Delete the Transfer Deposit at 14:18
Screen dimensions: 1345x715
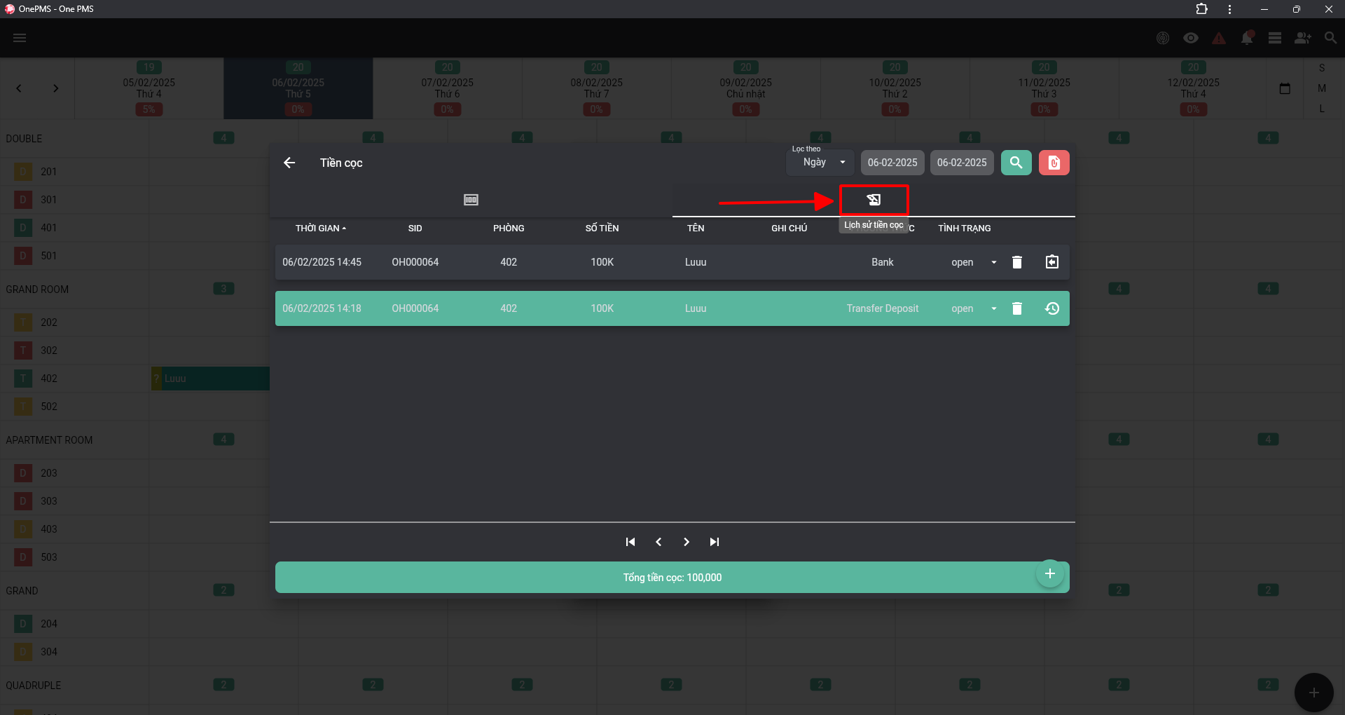pos(1017,308)
